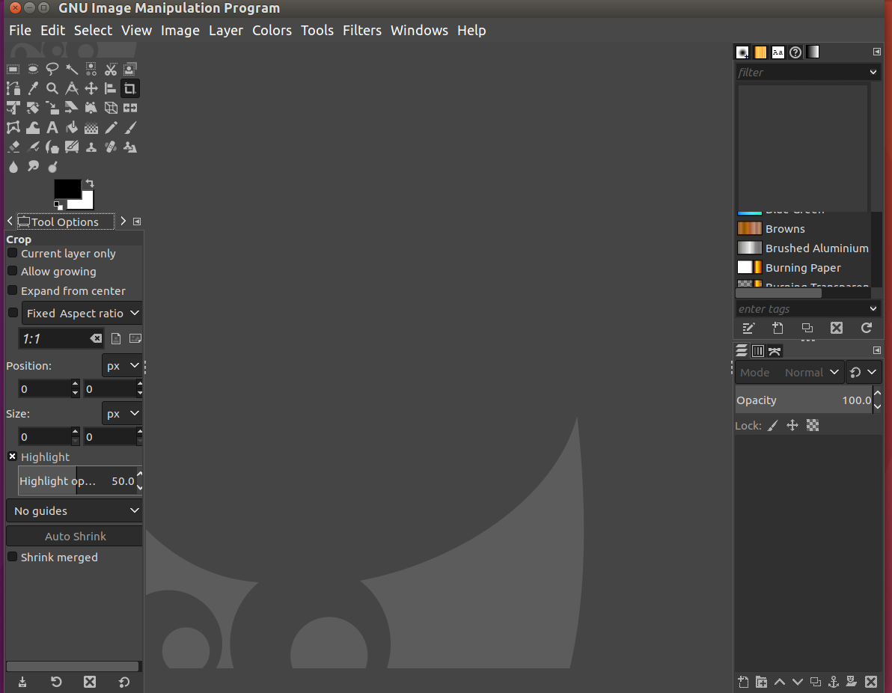Activate the Move tool
Image resolution: width=892 pixels, height=693 pixels.
[x=91, y=89]
